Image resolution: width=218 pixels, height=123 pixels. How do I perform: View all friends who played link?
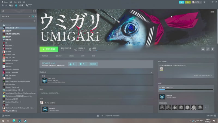click(x=203, y=75)
